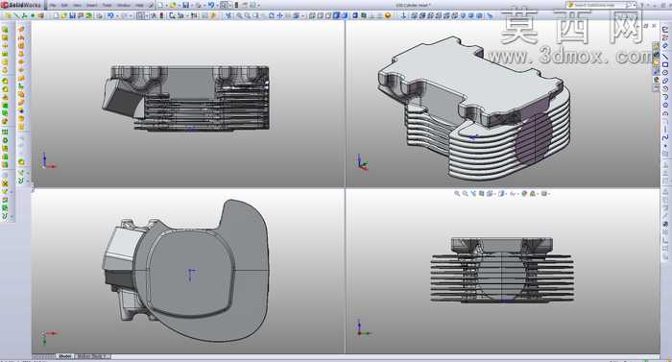Screen dimensions: 672x362
Task: Expand Hide/Show Items dropdown in heads-up toolbar
Action: coord(518,194)
